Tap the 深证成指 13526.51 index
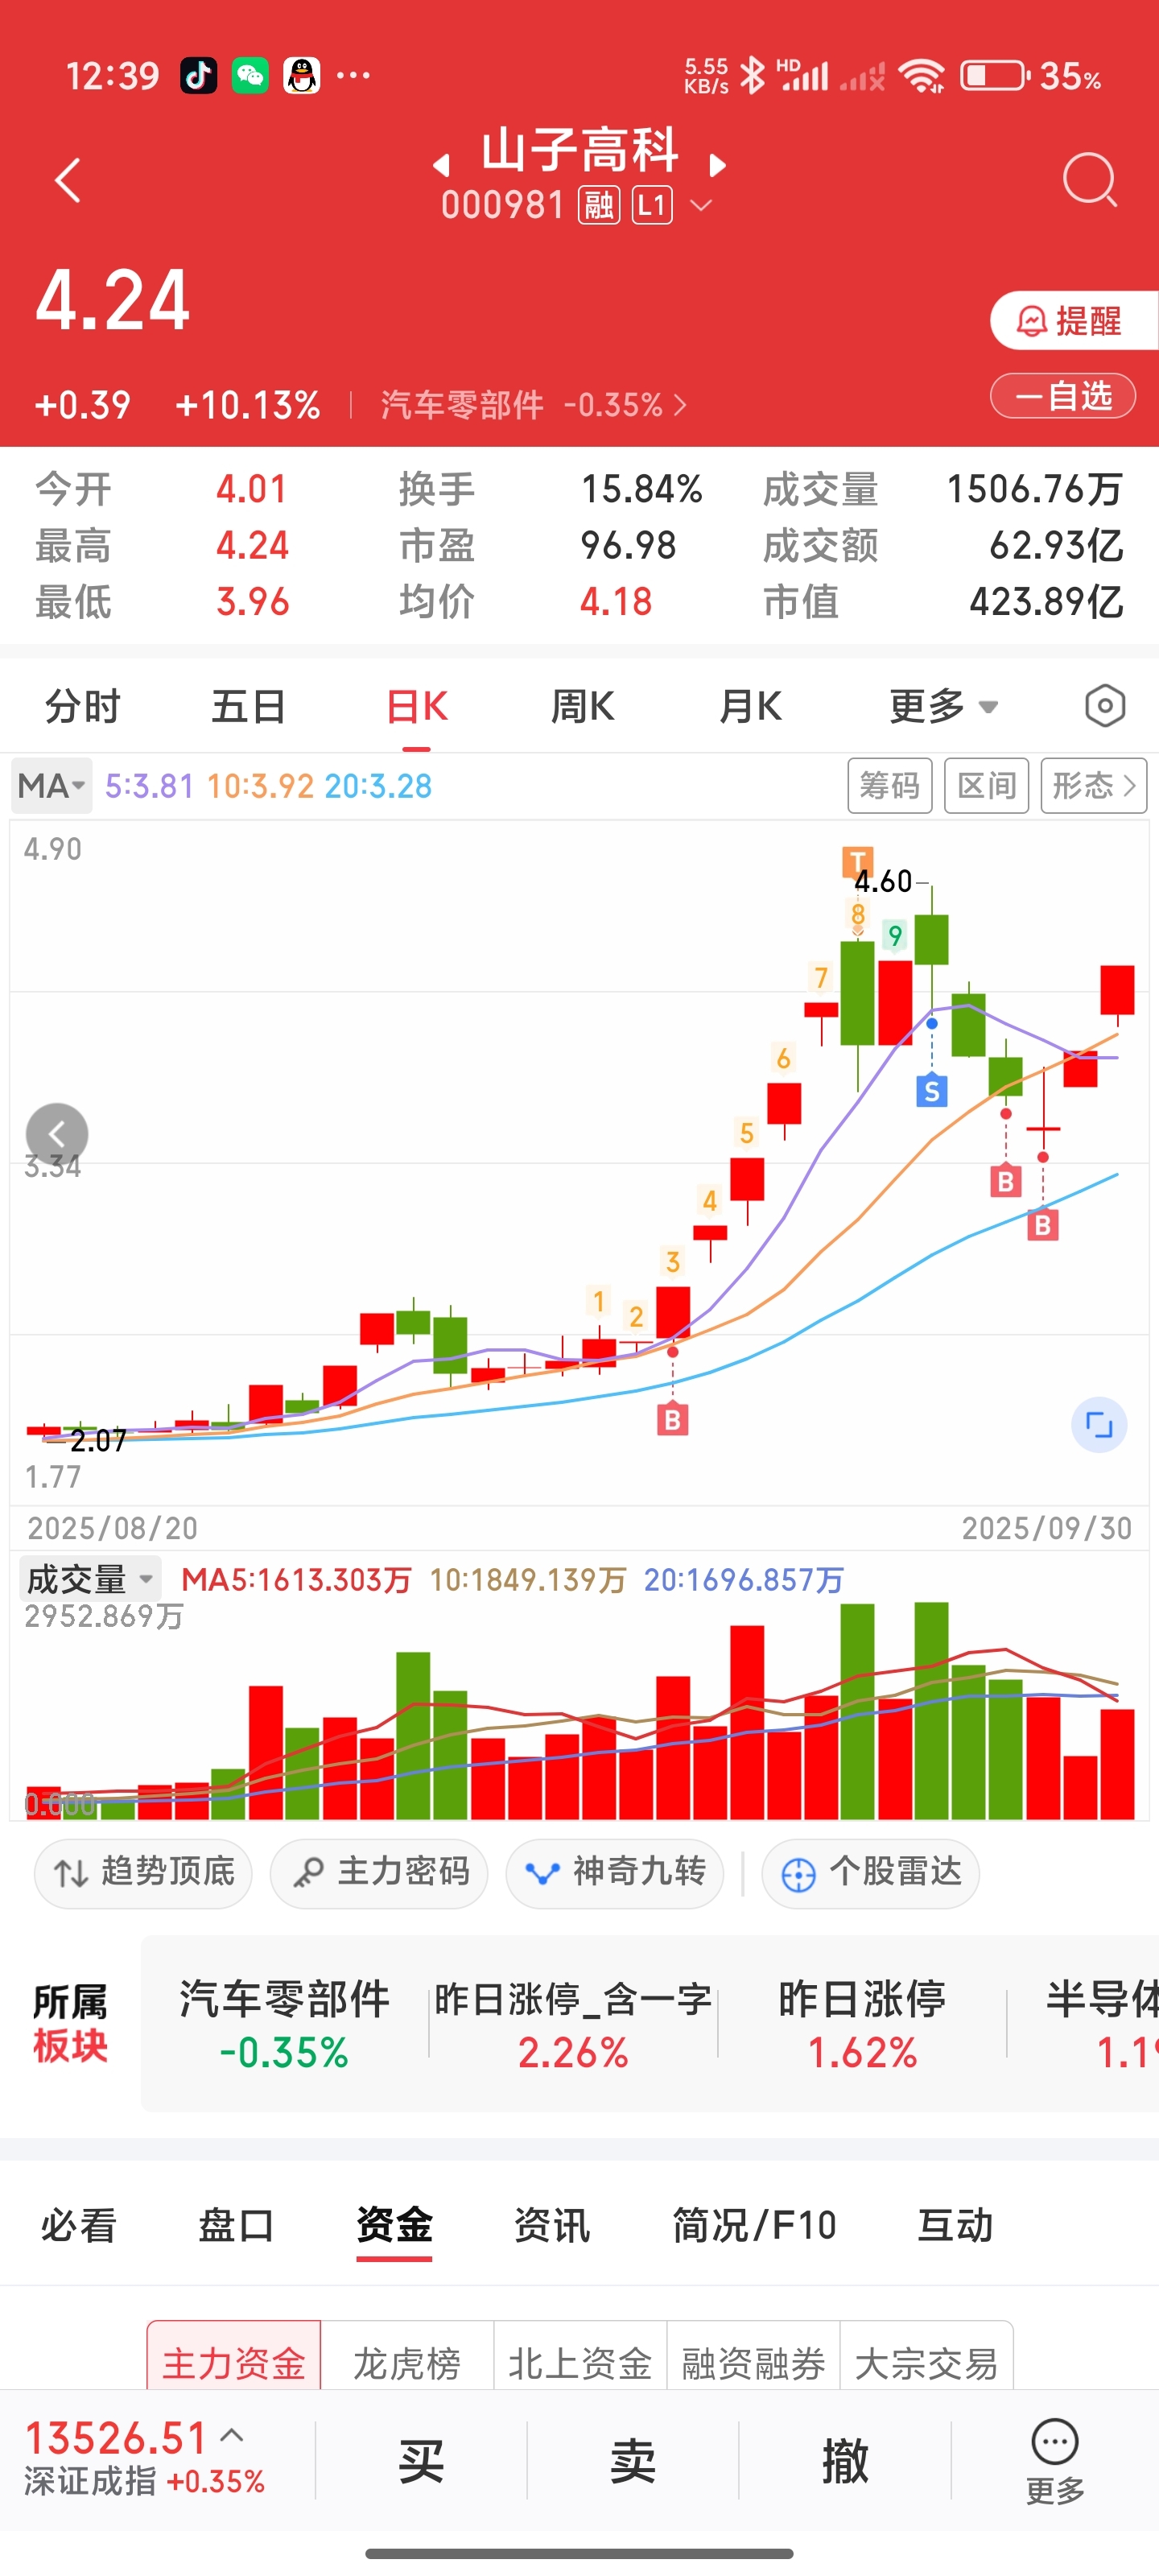1159x2576 pixels. tap(145, 2458)
